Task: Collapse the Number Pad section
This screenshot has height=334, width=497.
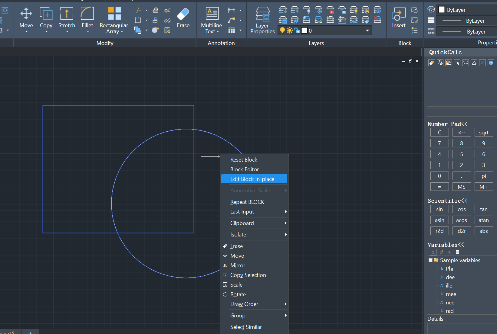Action: (x=464, y=124)
